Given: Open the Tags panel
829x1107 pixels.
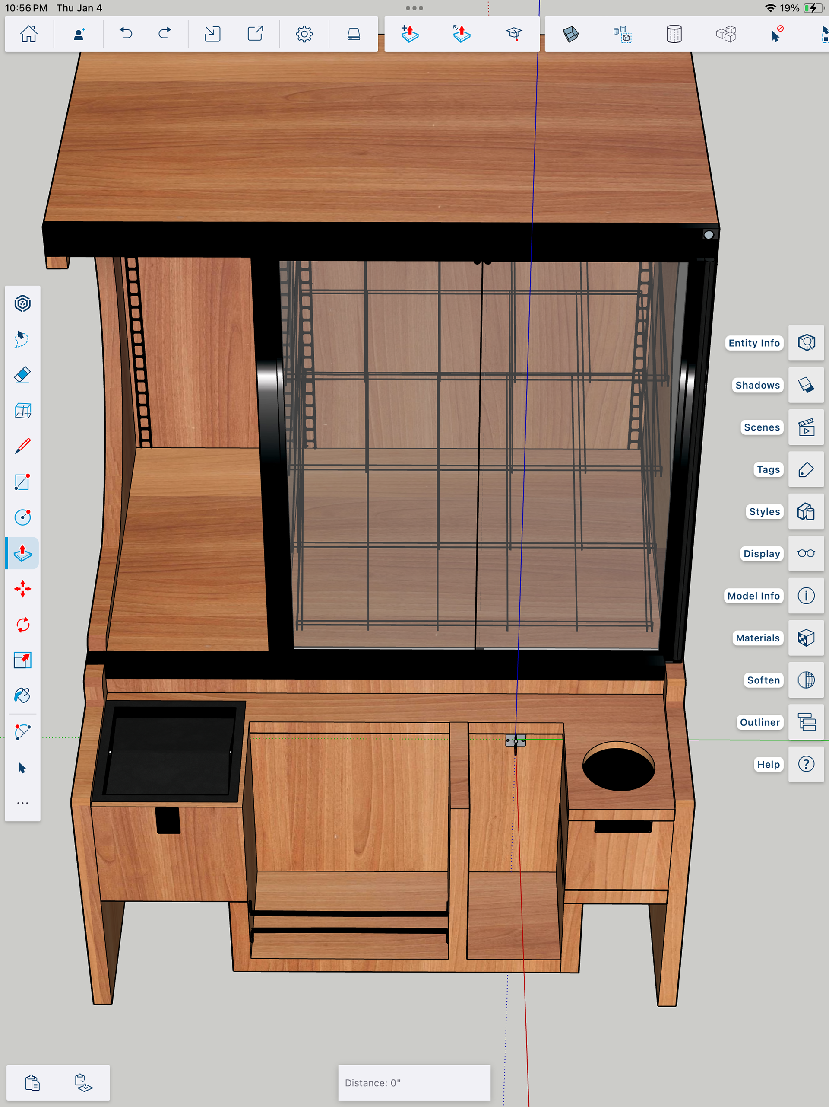Looking at the screenshot, I should [x=806, y=469].
